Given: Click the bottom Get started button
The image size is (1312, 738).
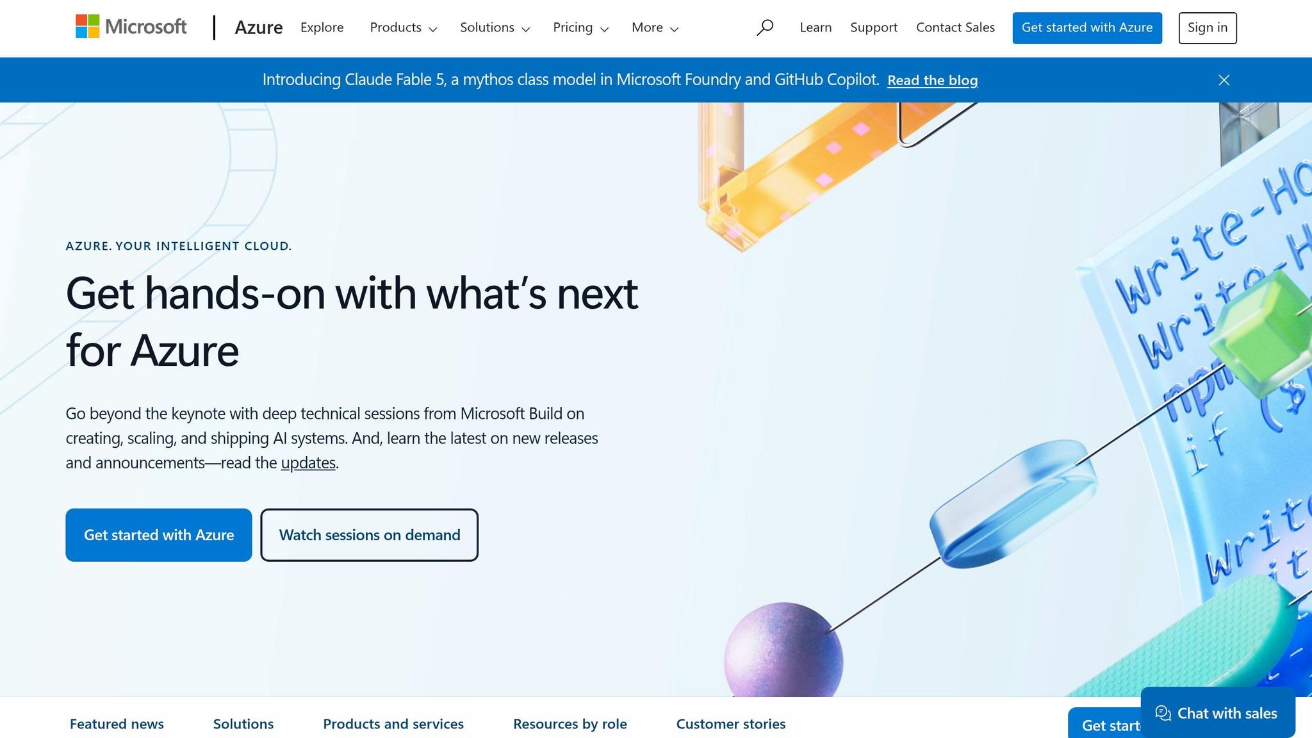Looking at the screenshot, I should click(x=1104, y=725).
